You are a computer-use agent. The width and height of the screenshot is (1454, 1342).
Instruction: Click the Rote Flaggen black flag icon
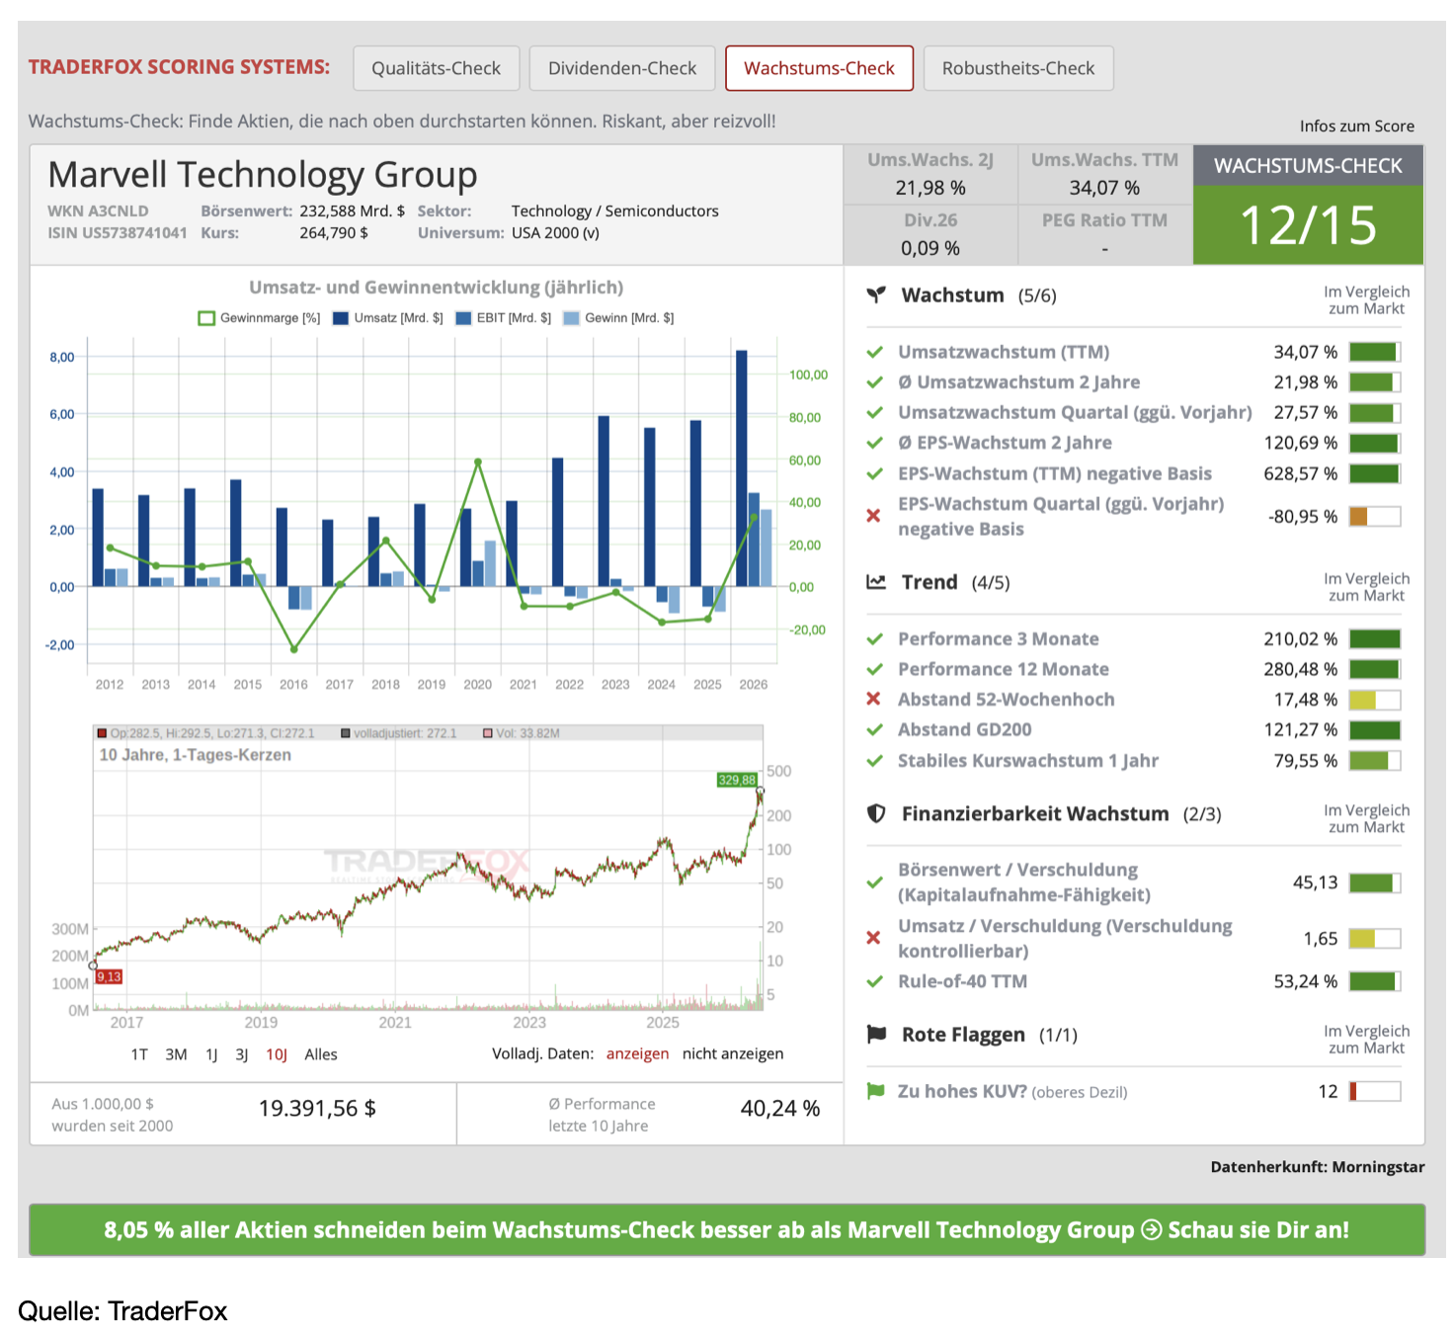tap(875, 1034)
